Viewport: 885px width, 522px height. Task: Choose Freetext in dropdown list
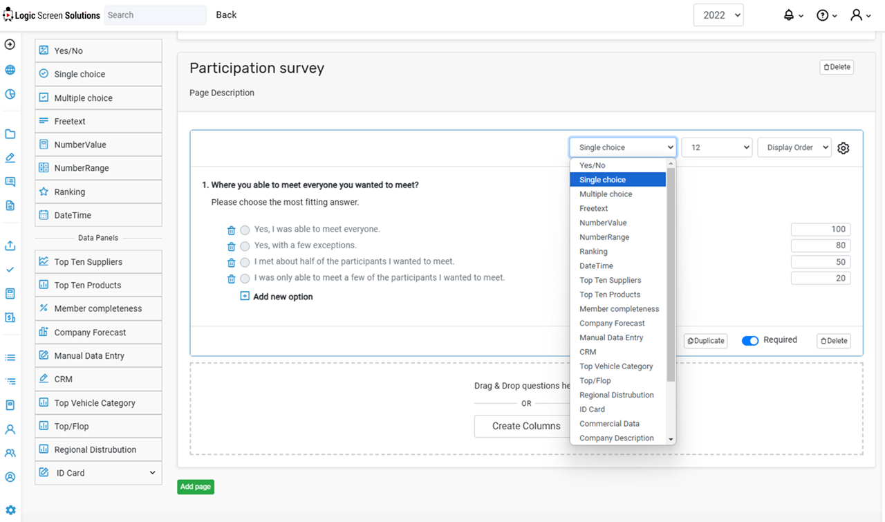click(x=618, y=208)
